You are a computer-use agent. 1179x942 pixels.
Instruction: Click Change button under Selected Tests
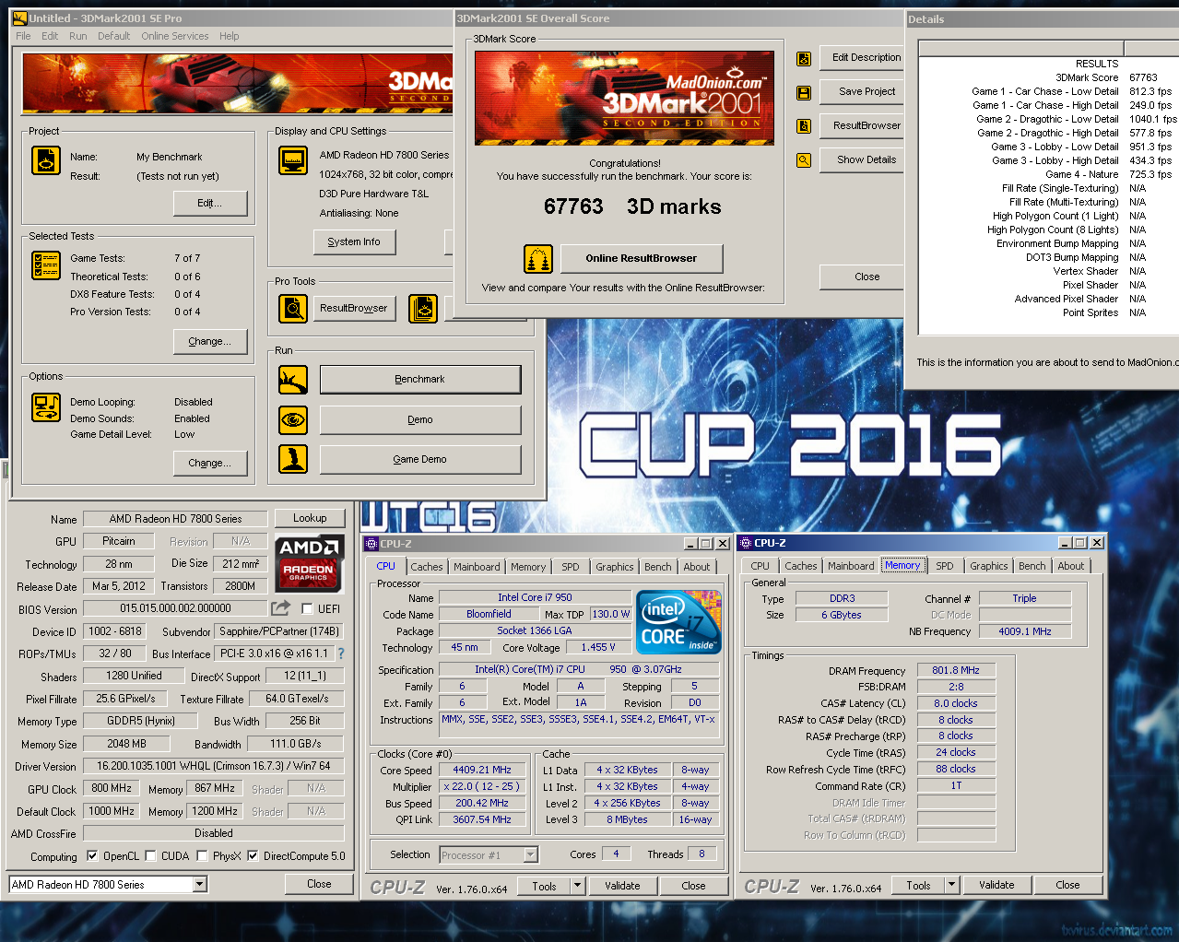point(211,341)
